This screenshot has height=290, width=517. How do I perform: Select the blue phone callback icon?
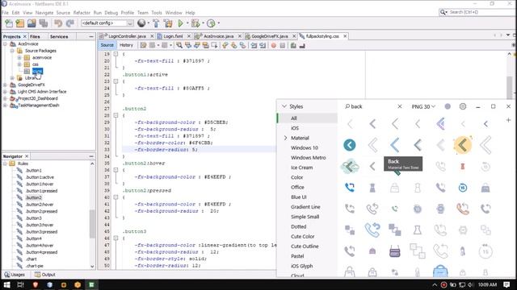click(350, 188)
